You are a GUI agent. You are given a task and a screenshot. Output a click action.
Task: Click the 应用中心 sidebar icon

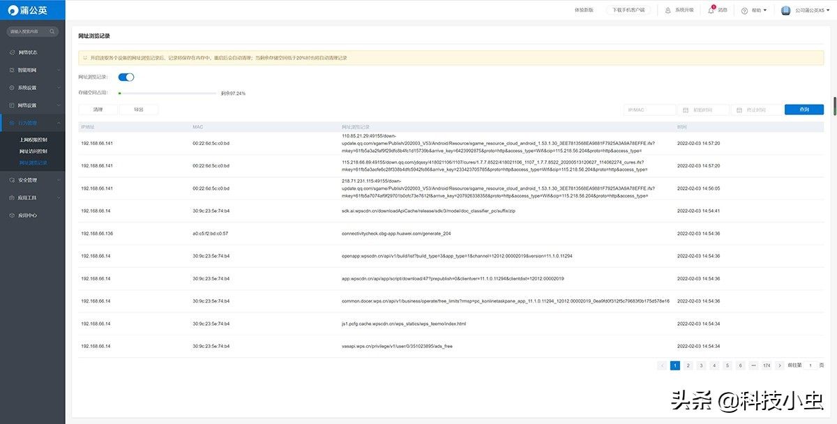tap(12, 215)
